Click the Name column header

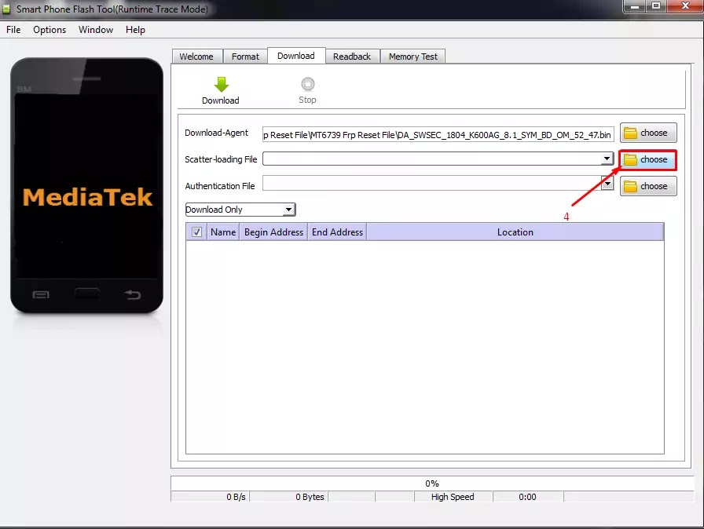point(223,232)
